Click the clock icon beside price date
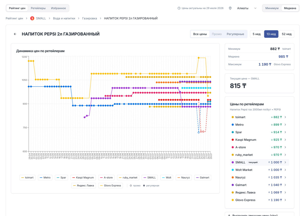Viewport: 305px width, 216px height. click(179, 8)
